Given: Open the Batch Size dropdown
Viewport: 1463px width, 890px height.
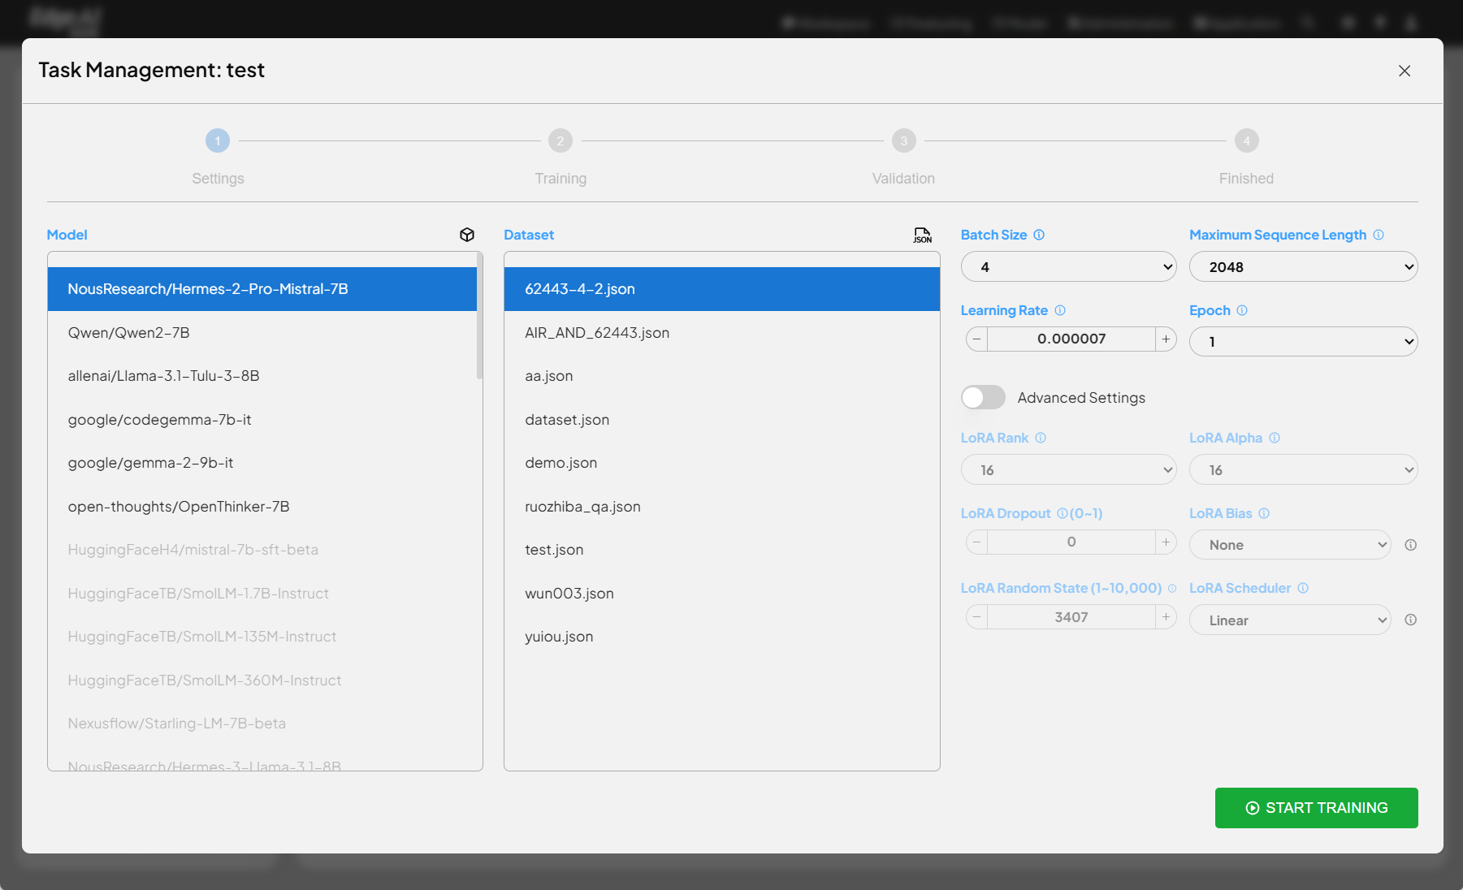Looking at the screenshot, I should pyautogui.click(x=1068, y=266).
